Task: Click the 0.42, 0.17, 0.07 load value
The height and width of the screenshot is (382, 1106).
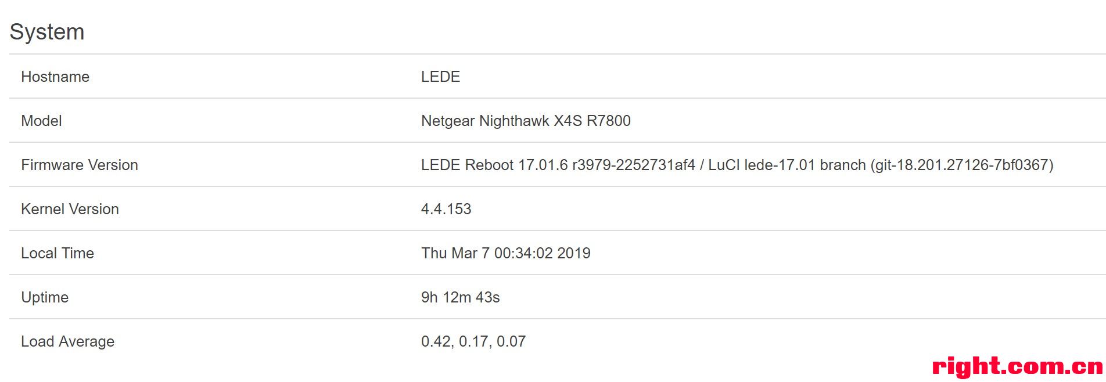Action: pos(473,341)
